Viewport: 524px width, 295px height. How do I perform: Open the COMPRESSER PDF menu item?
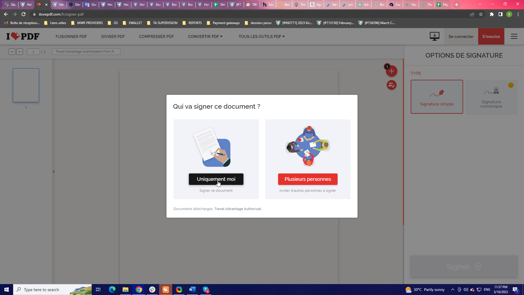[156, 37]
